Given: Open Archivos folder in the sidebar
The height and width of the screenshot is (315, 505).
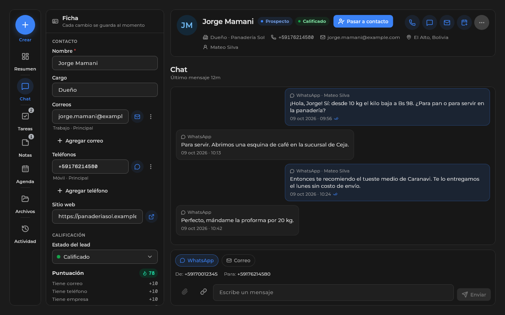Looking at the screenshot, I should [x=25, y=204].
